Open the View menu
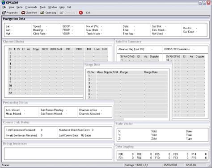The image size is (212, 168). click(x=11, y=7)
